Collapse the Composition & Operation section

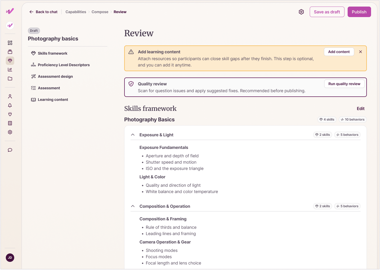coord(133,206)
